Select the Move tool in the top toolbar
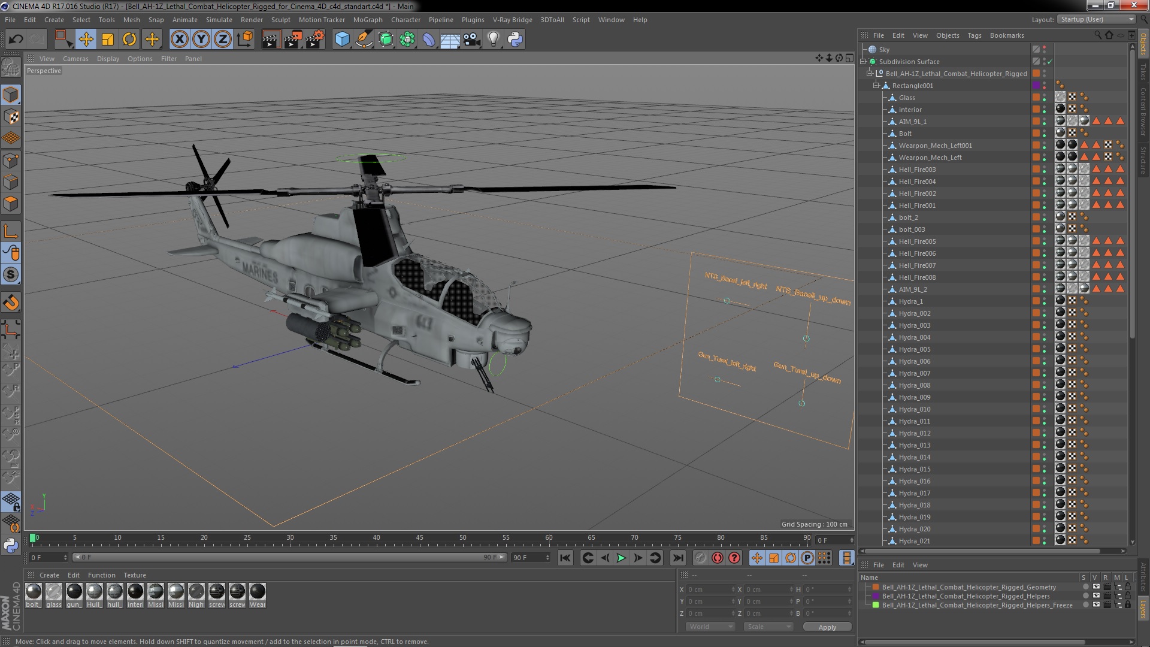This screenshot has height=647, width=1150. tap(86, 40)
